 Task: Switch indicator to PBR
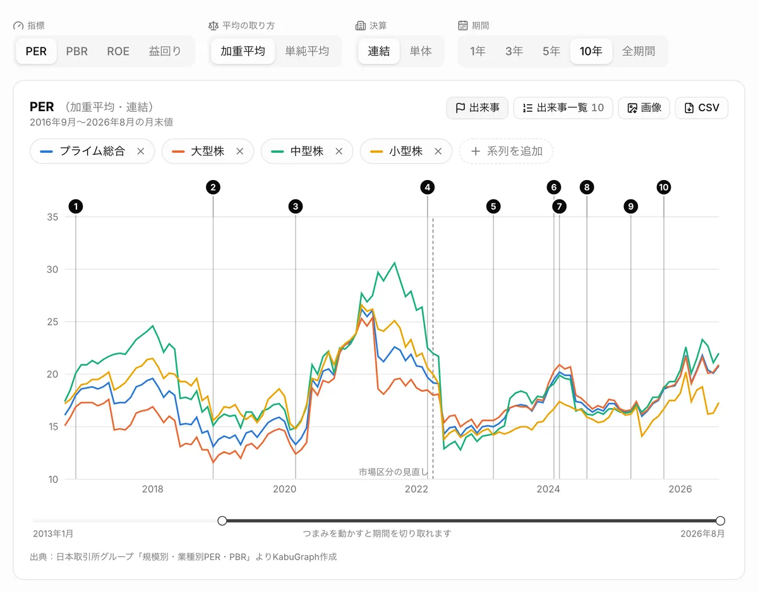tap(76, 51)
